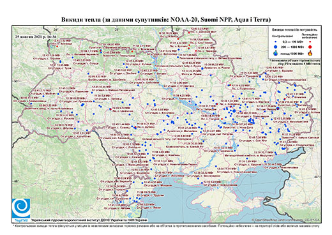Click the legend heading text
Image resolution: width=332 pixels, height=235 pixels.
pyautogui.click(x=295, y=29)
